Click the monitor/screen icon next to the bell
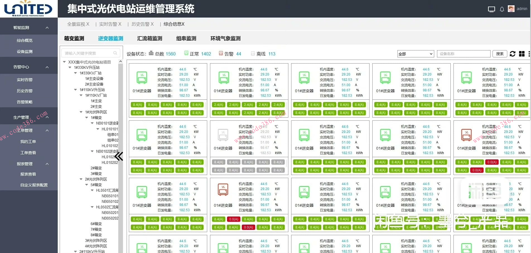 [491, 9]
